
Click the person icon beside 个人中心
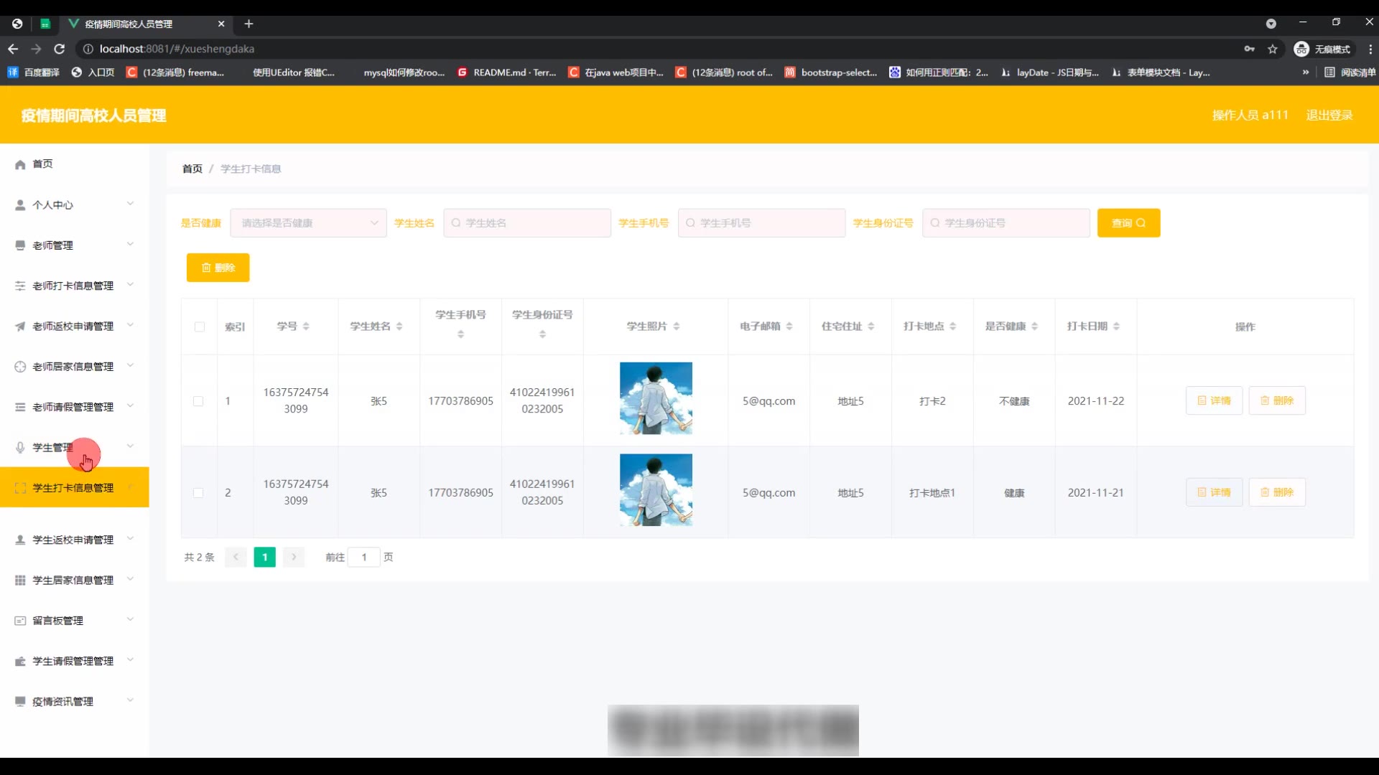click(x=20, y=205)
